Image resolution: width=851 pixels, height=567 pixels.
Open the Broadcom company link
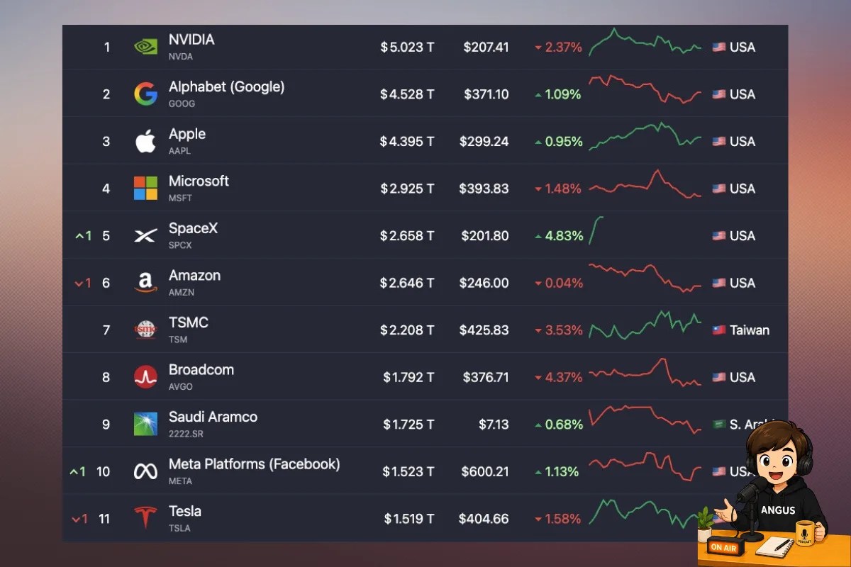point(201,369)
